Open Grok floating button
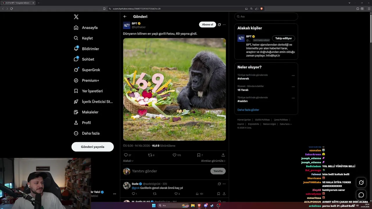Image resolution: width=372 pixels, height=209 pixels. [361, 183]
